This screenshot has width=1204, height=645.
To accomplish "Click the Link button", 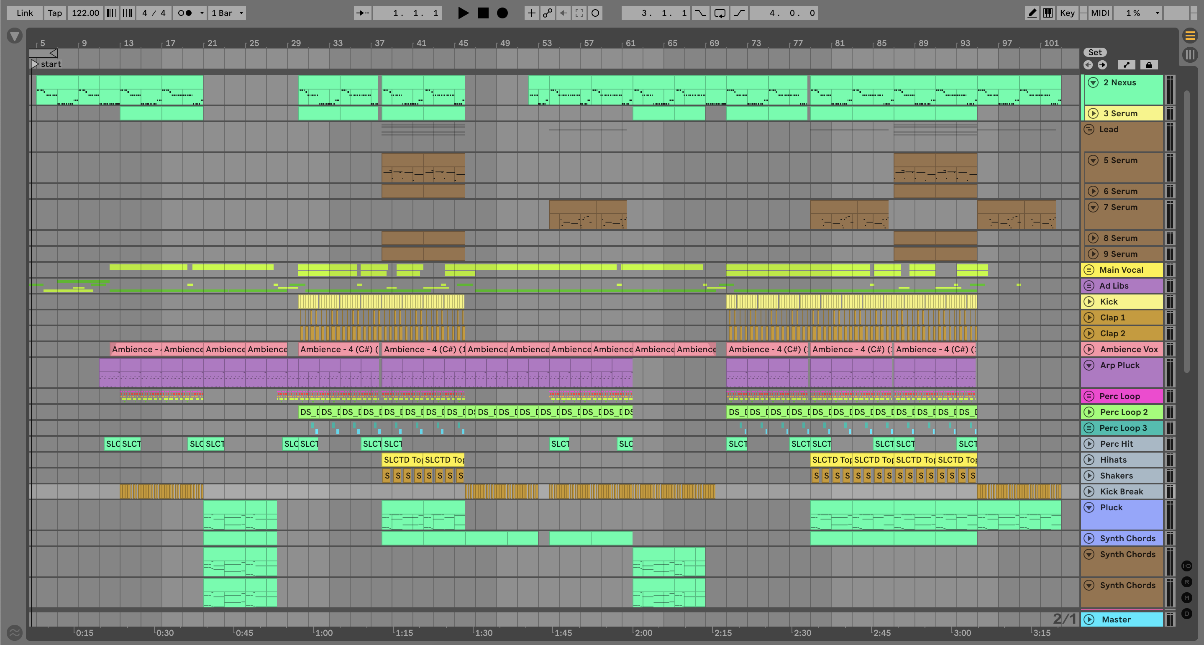I will pyautogui.click(x=24, y=13).
